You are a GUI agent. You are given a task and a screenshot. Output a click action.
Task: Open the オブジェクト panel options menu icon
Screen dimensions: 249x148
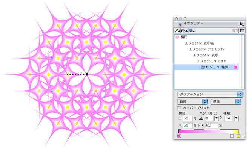coord(242,24)
